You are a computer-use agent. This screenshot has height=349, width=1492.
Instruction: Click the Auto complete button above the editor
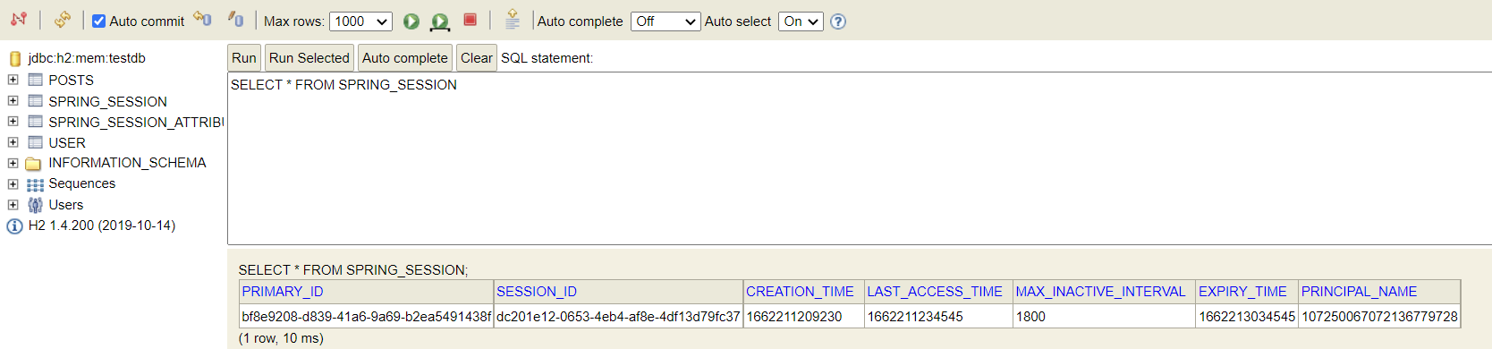[405, 58]
